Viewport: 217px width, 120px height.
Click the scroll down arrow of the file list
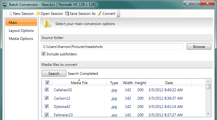(208, 114)
